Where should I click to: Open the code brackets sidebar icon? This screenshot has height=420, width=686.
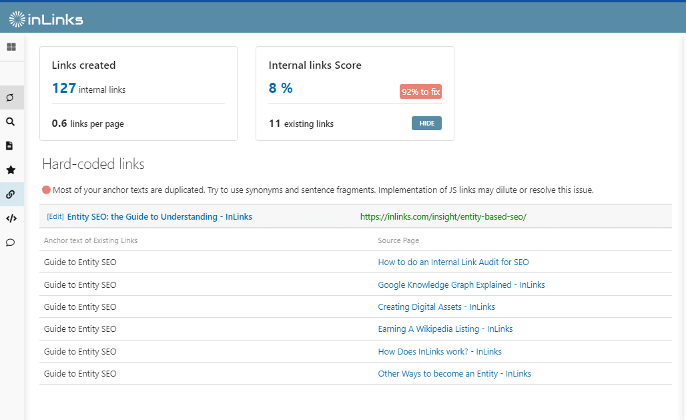pos(11,218)
